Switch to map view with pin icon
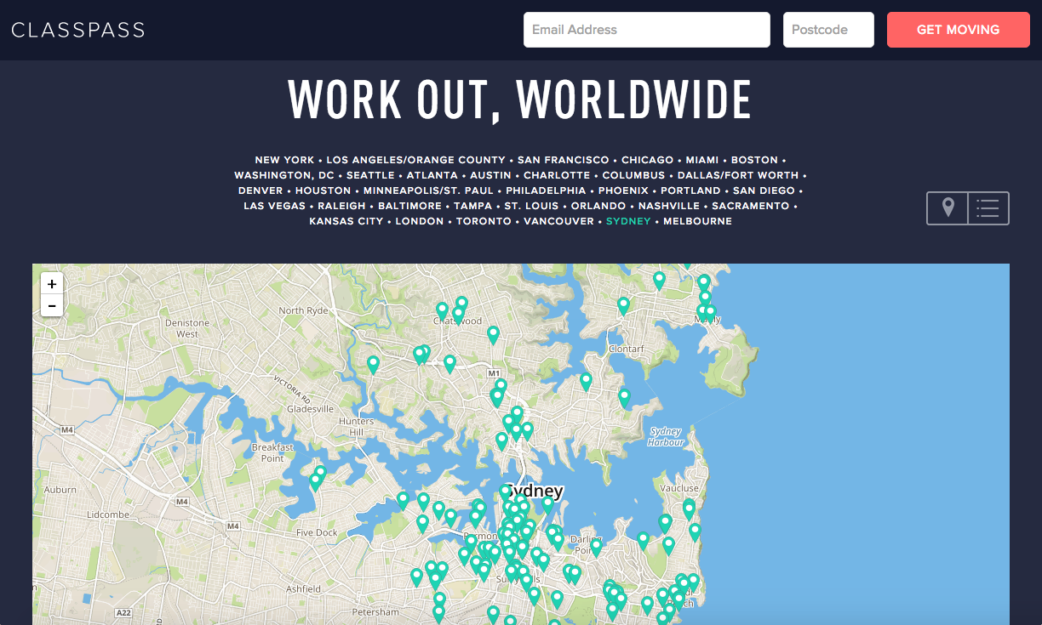 tap(948, 208)
